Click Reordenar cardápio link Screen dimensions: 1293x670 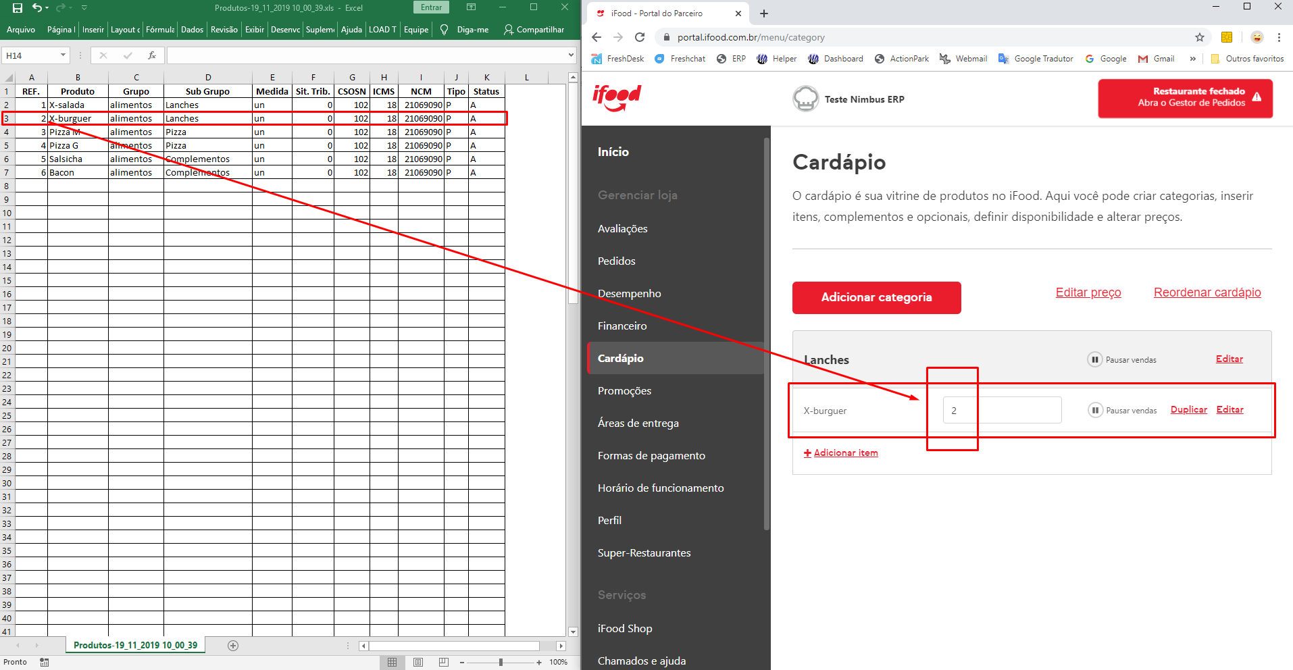pos(1207,292)
